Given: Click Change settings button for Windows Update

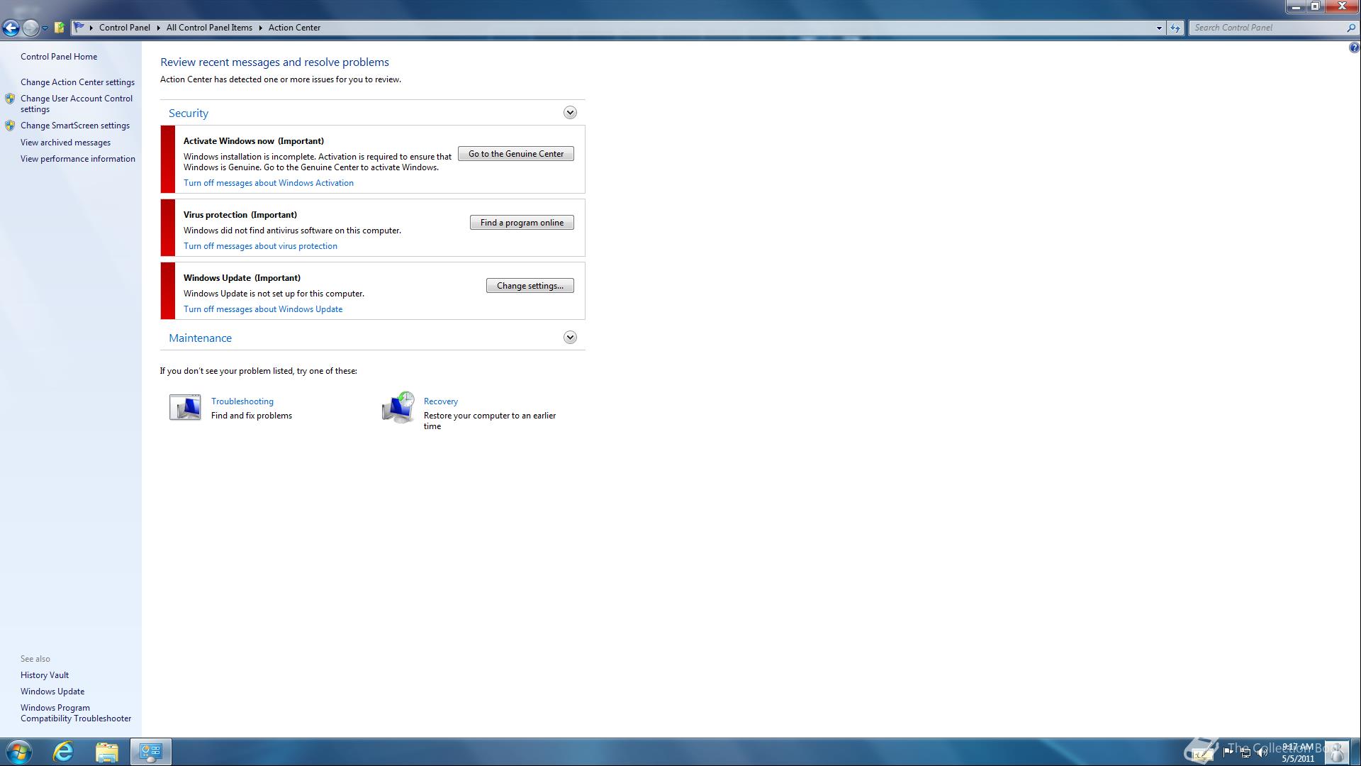Looking at the screenshot, I should tap(530, 286).
